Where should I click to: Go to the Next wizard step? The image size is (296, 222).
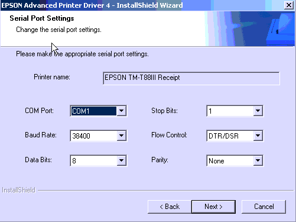(x=213, y=207)
